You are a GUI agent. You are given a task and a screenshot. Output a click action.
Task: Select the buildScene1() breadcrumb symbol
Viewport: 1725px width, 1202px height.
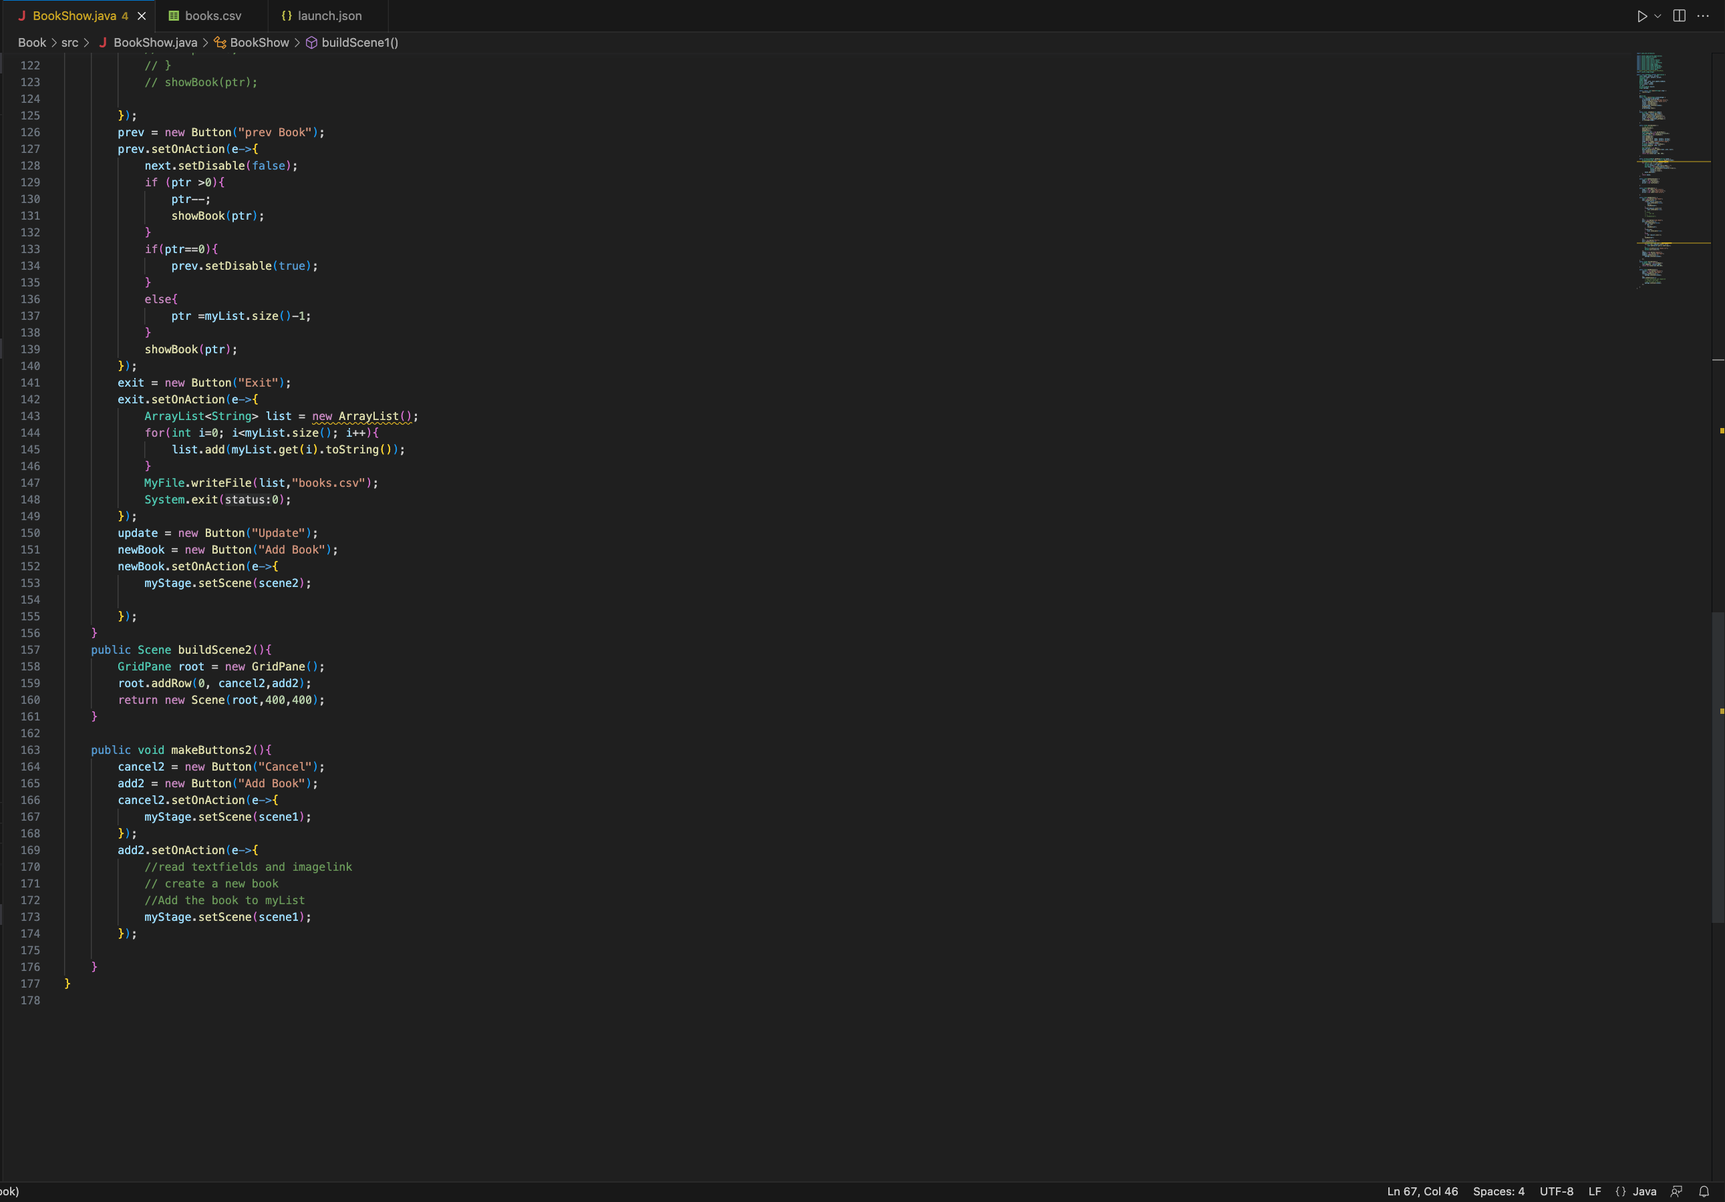click(359, 43)
